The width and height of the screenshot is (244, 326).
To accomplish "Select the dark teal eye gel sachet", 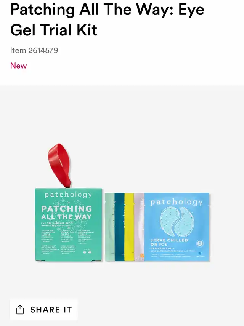I will pyautogui.click(x=119, y=227).
